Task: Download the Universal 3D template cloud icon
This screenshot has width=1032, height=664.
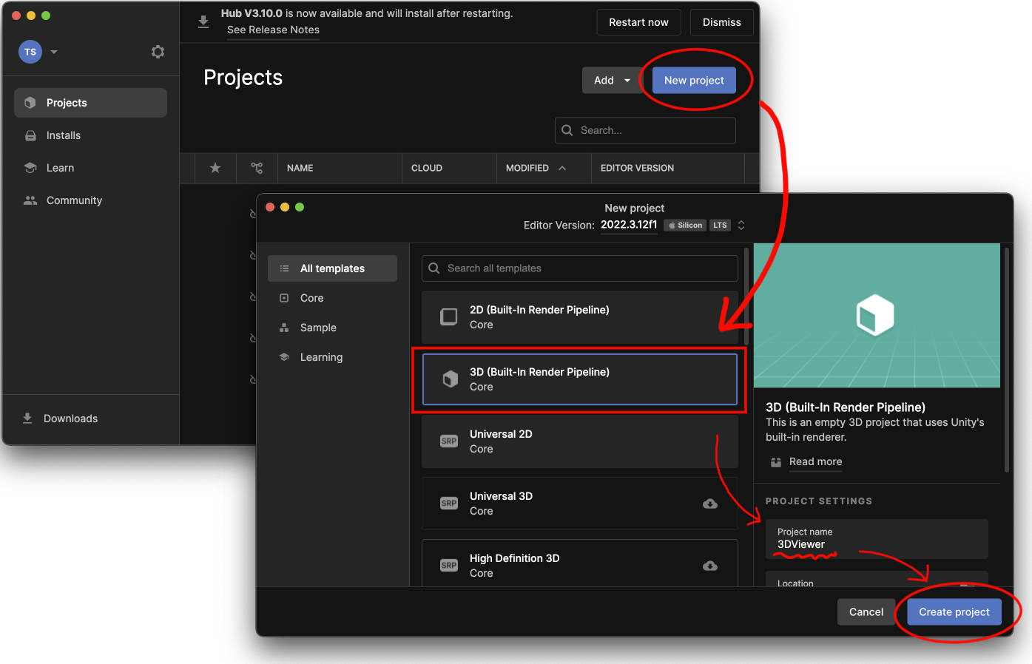Action: pos(710,504)
